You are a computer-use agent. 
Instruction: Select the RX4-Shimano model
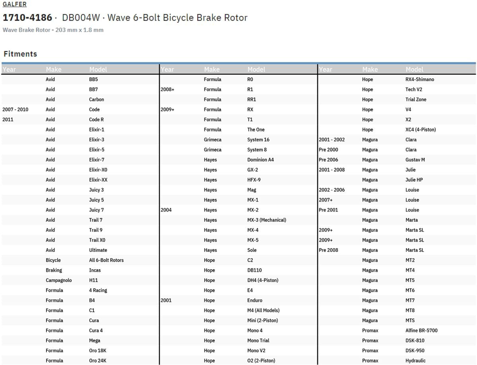pyautogui.click(x=420, y=80)
